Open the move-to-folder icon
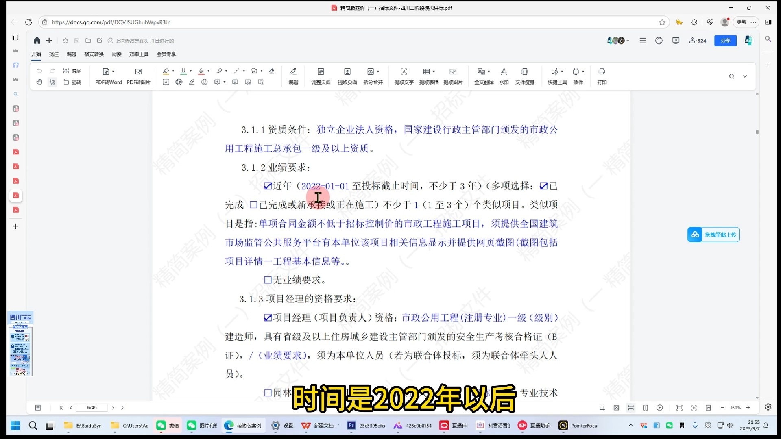Viewport: 781px width, 439px height. [88, 41]
